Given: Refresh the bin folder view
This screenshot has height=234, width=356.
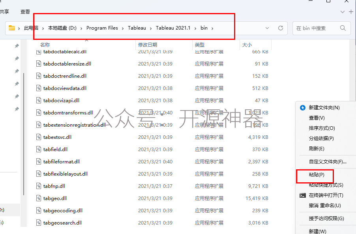Looking at the screenshot, I should pyautogui.click(x=281, y=28).
